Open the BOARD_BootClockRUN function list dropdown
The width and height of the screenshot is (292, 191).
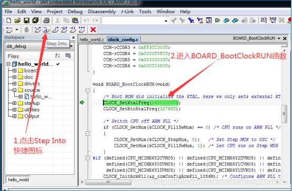point(279,38)
